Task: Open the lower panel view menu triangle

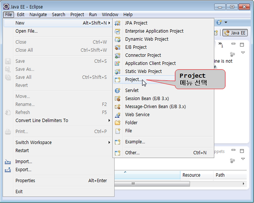Action: (x=243, y=159)
